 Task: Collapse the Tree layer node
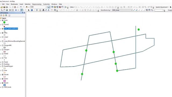(1, 58)
